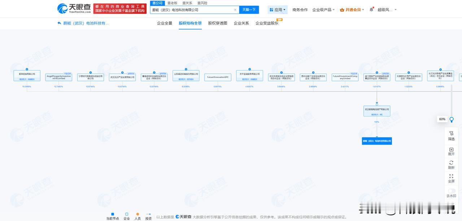Expand the node above 山东威达机械股份有限公司
The image size is (462, 221).
tap(186, 69)
